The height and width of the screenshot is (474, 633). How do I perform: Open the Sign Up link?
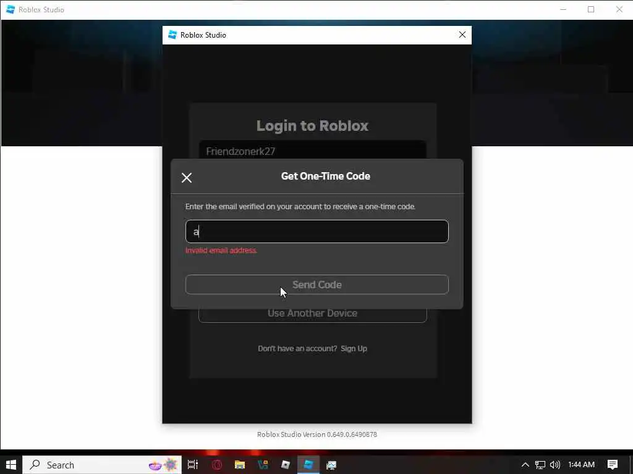[x=354, y=349]
